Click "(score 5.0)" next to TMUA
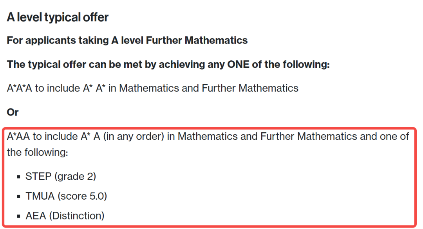Screen dimensions: 423x229 [x=82, y=196]
